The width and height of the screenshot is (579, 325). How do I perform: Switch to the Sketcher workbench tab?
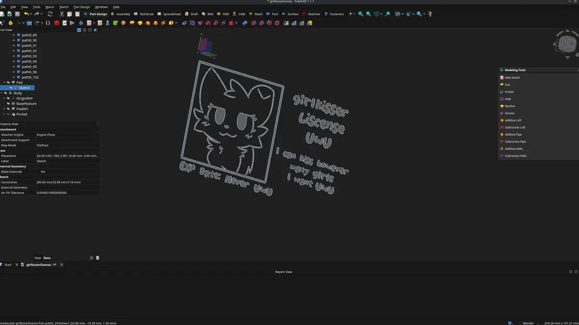point(311,14)
